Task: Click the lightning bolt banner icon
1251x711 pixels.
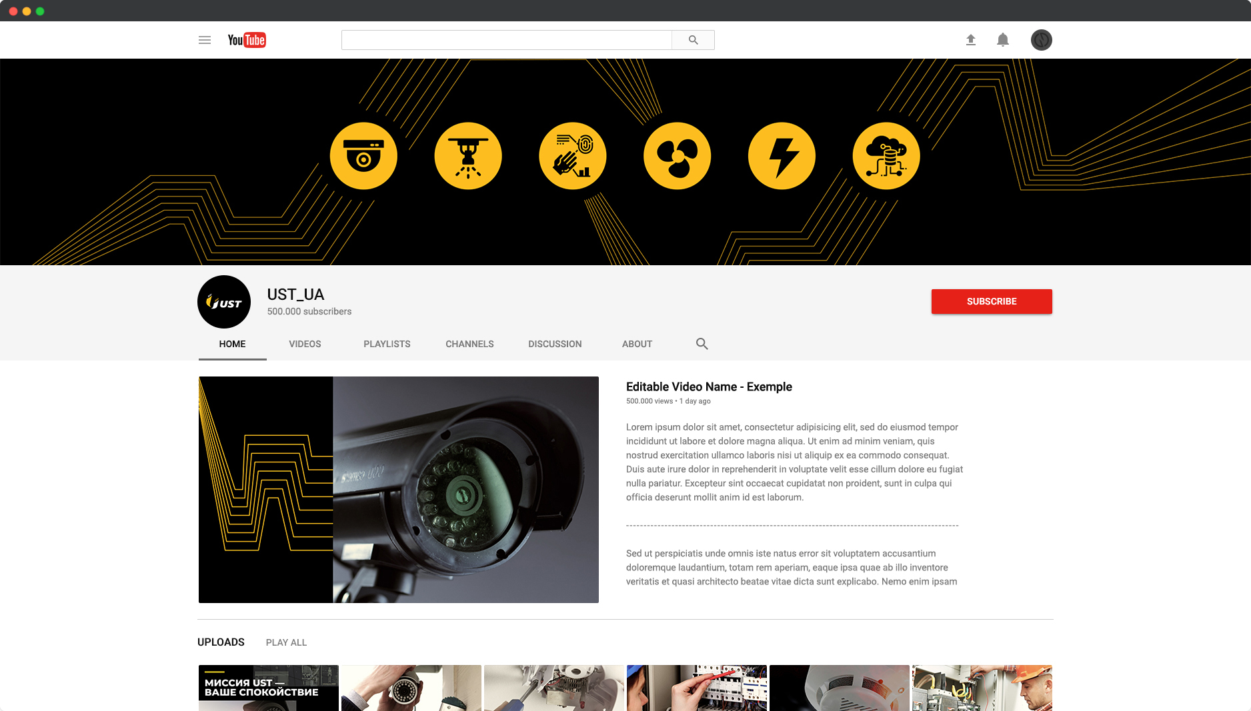Action: (x=782, y=156)
